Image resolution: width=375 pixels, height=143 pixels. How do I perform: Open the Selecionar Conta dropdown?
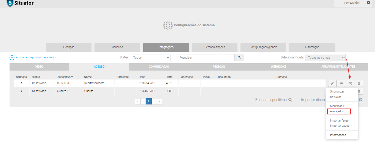click(x=325, y=58)
